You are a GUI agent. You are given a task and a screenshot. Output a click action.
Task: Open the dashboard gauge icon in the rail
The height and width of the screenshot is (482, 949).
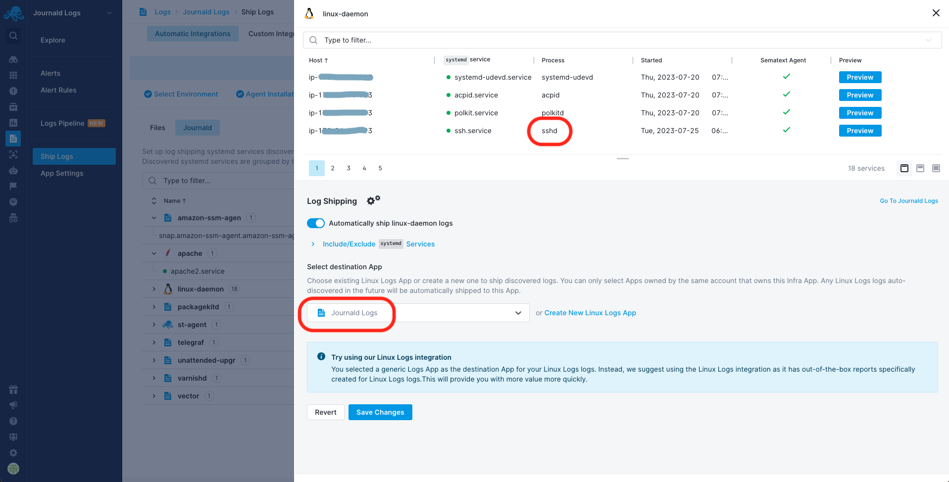13,202
